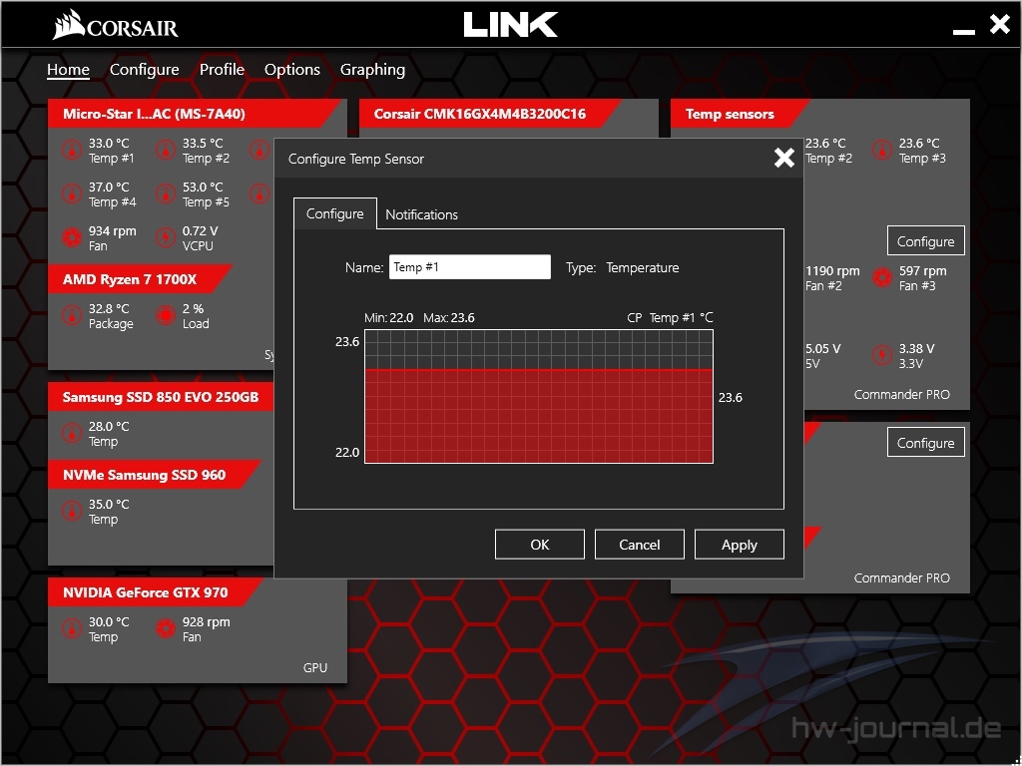Click the Temp #1 motherboard thermometer icon

click(x=72, y=151)
